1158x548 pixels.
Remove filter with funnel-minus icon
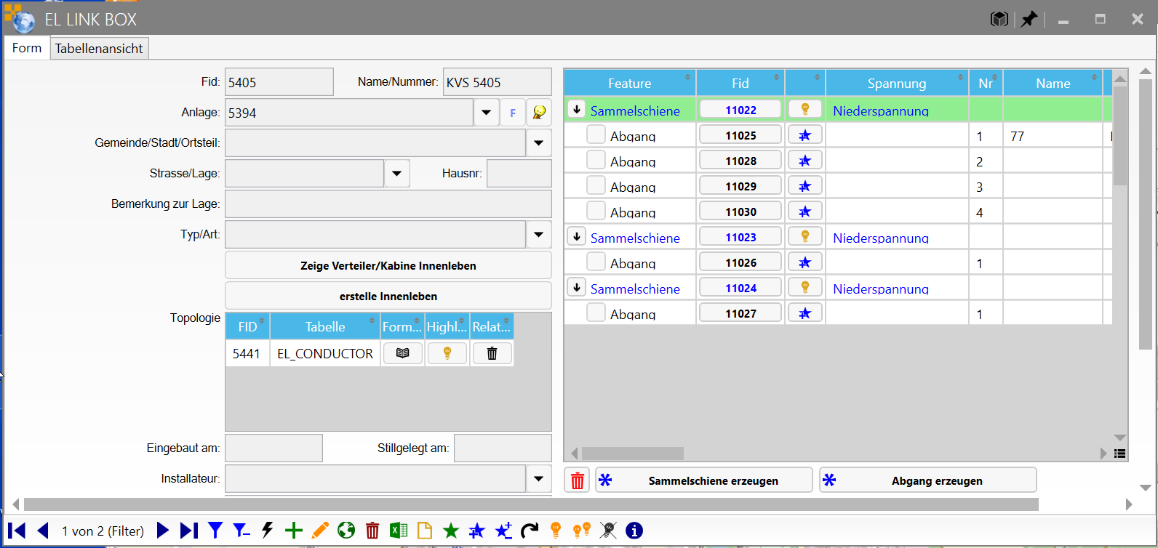241,531
